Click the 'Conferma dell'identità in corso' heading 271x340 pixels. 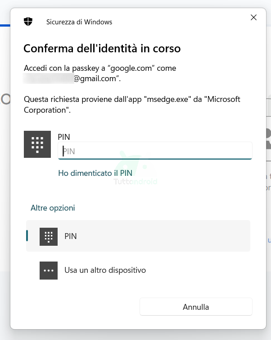[102, 48]
